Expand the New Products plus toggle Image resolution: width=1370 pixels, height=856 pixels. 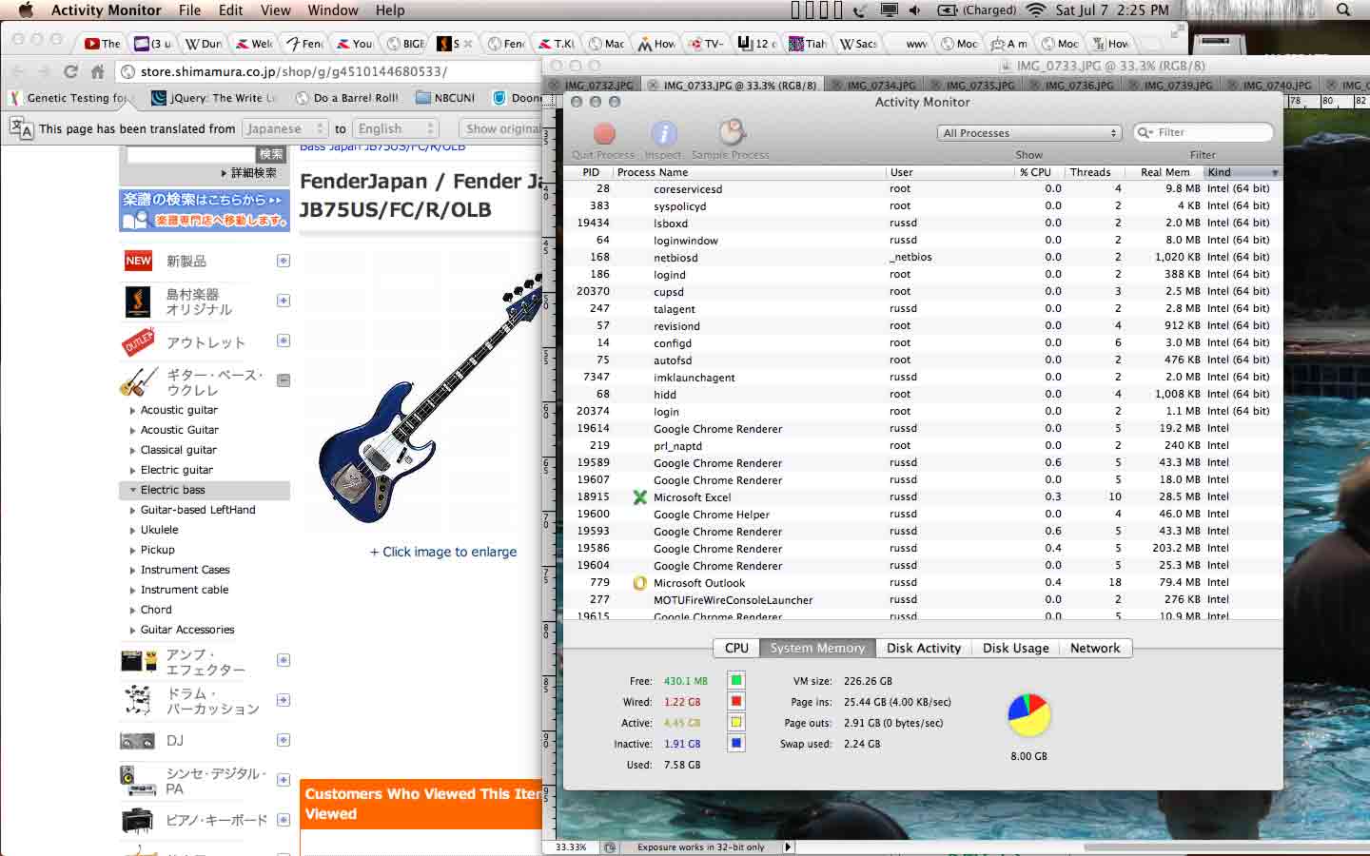click(x=284, y=261)
